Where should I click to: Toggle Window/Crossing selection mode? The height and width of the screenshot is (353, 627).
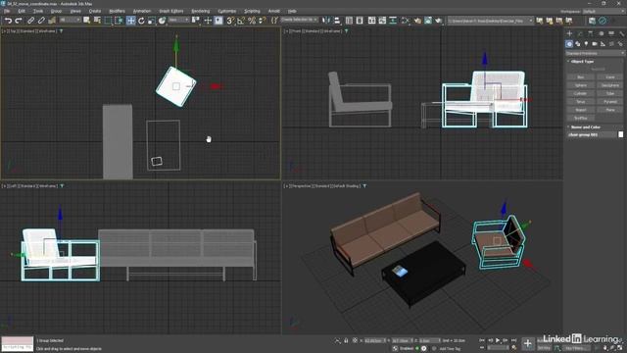(119, 20)
